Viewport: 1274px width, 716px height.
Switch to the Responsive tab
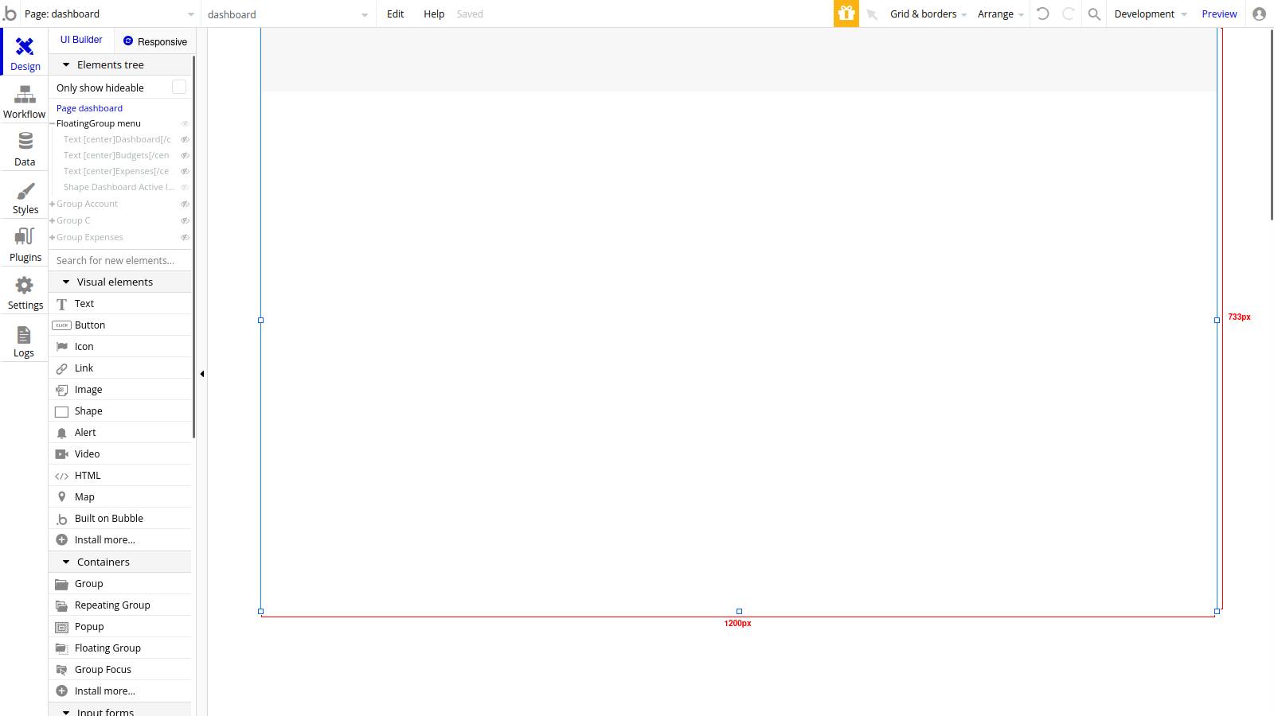click(x=155, y=41)
